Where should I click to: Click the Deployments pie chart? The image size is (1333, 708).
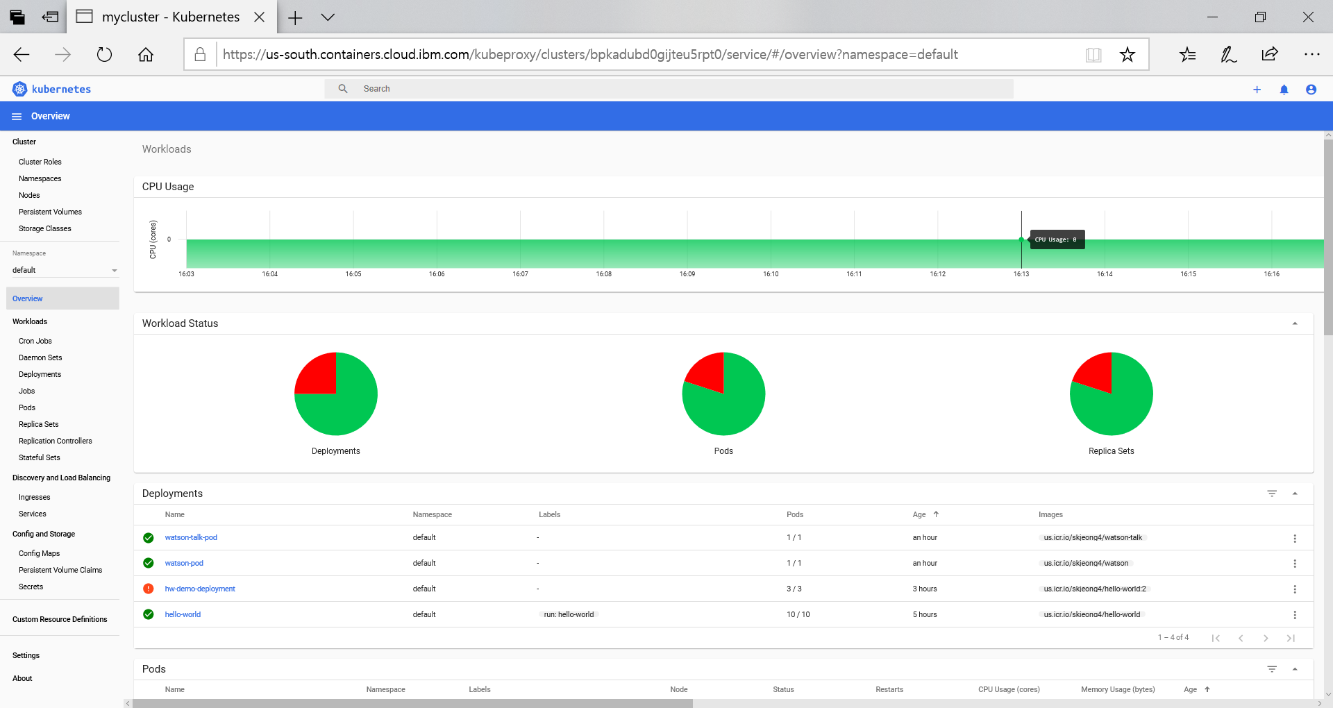336,394
